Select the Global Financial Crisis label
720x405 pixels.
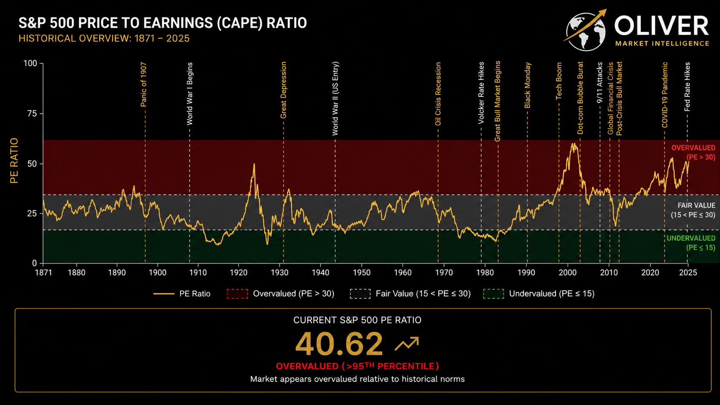(611, 99)
